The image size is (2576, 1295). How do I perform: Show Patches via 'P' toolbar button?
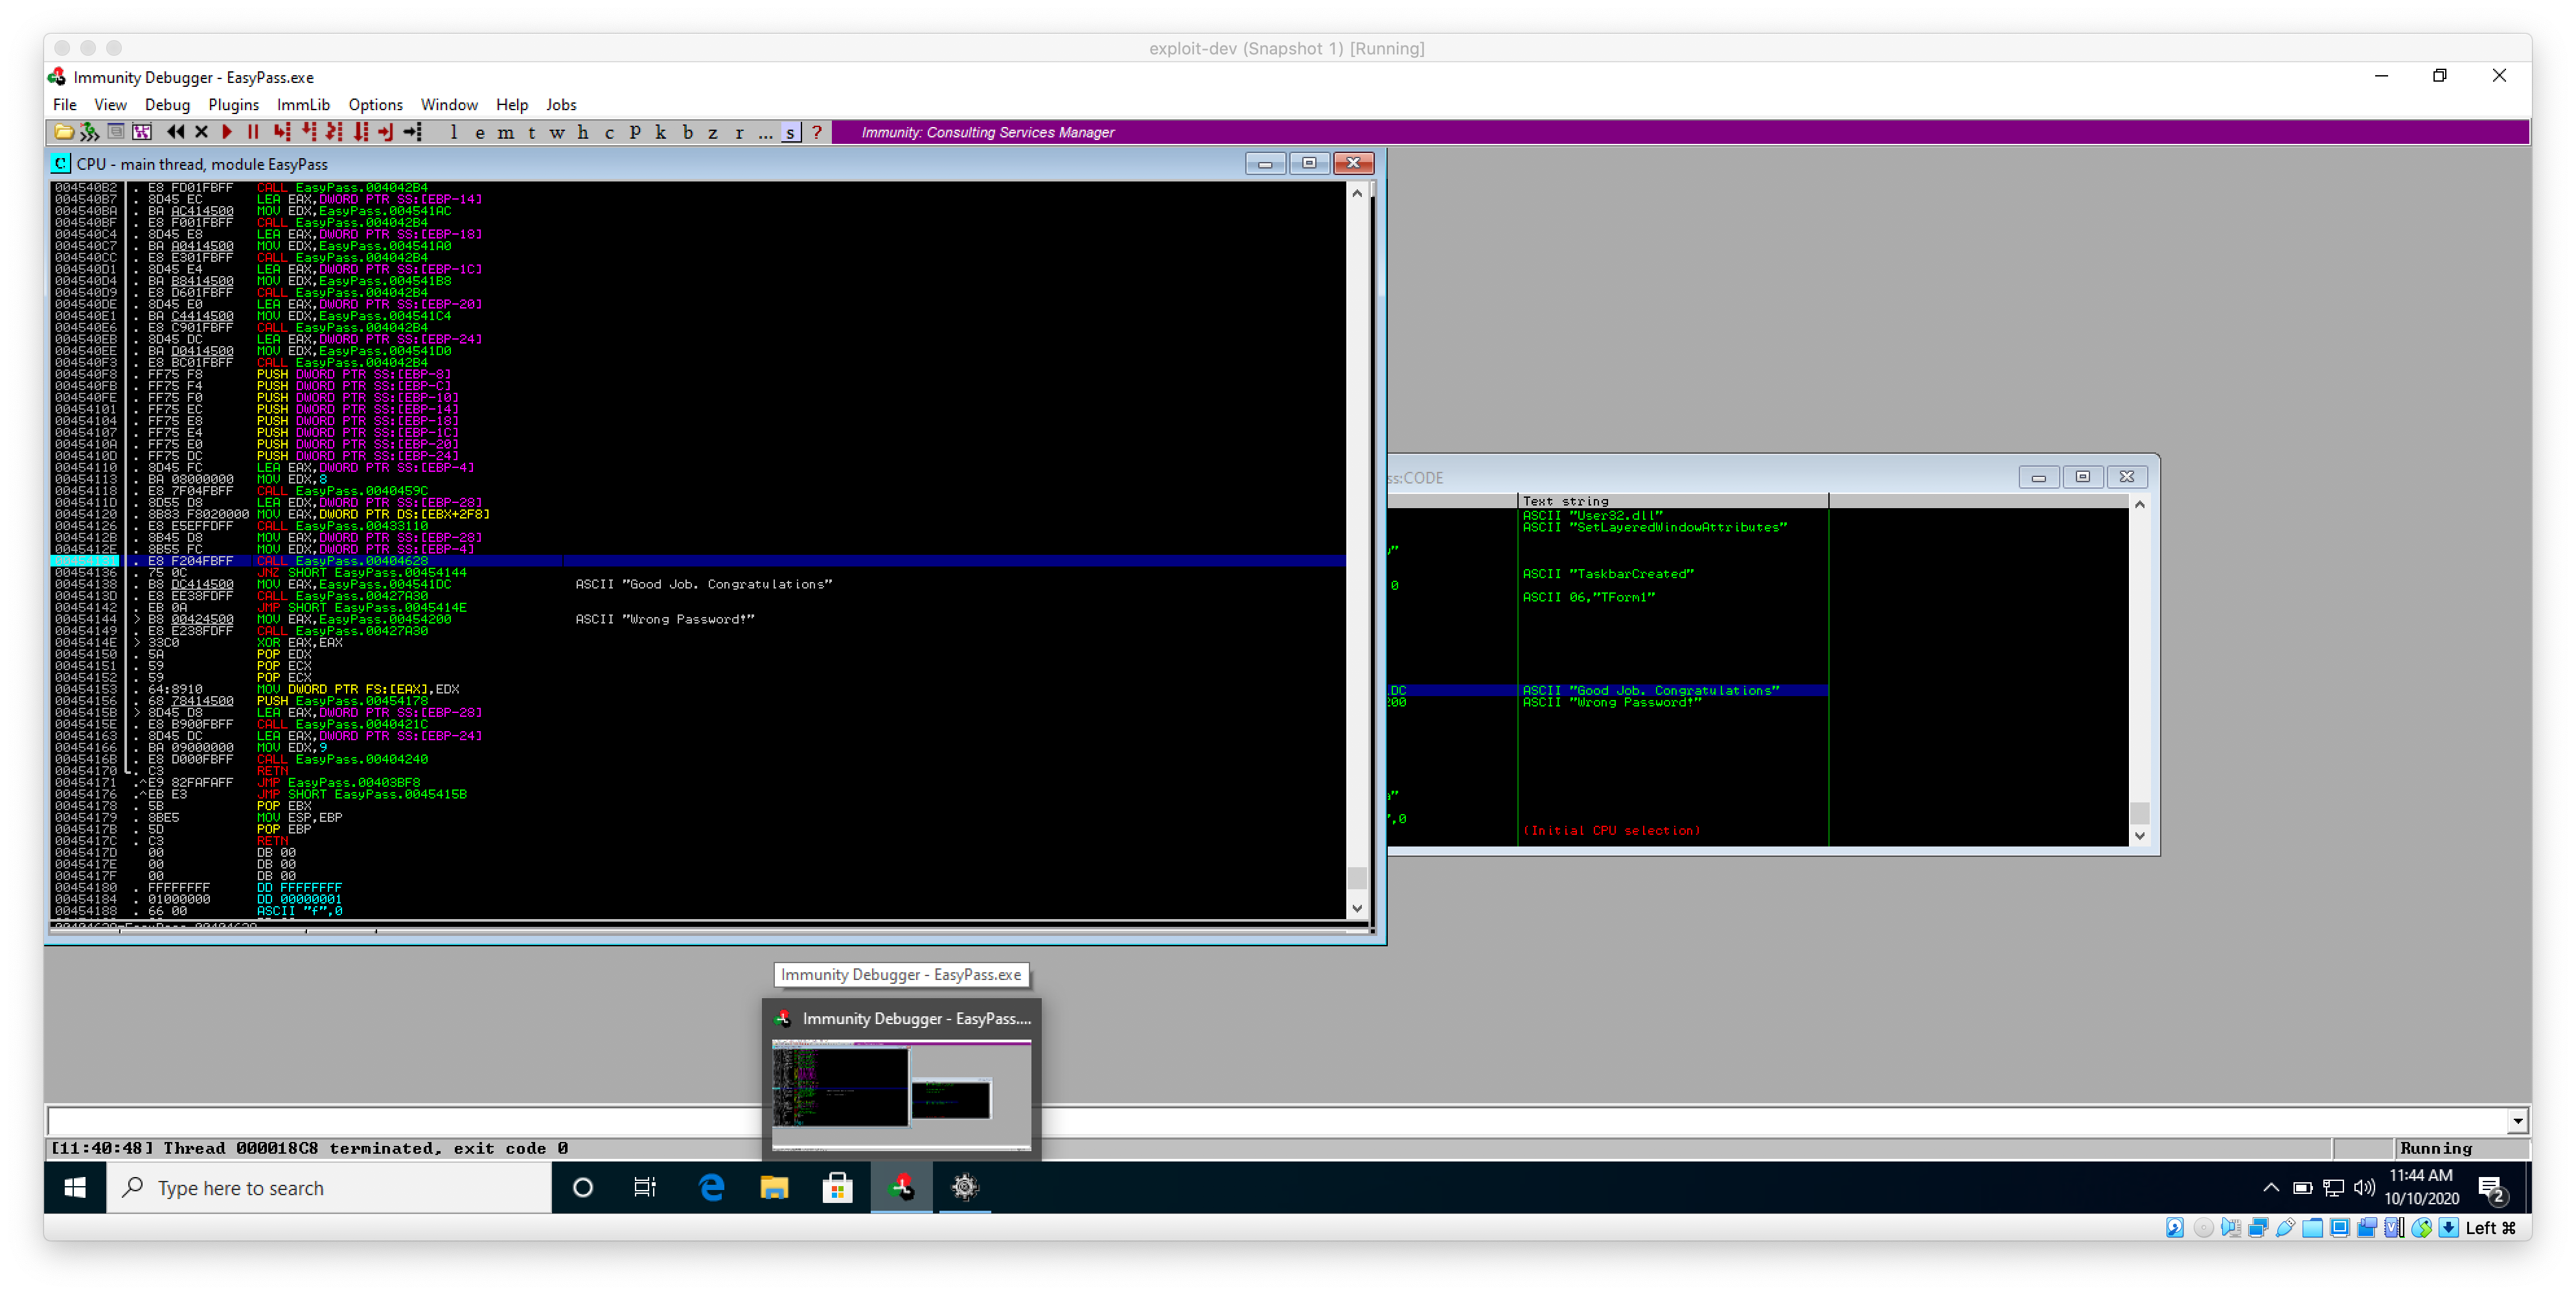635,132
